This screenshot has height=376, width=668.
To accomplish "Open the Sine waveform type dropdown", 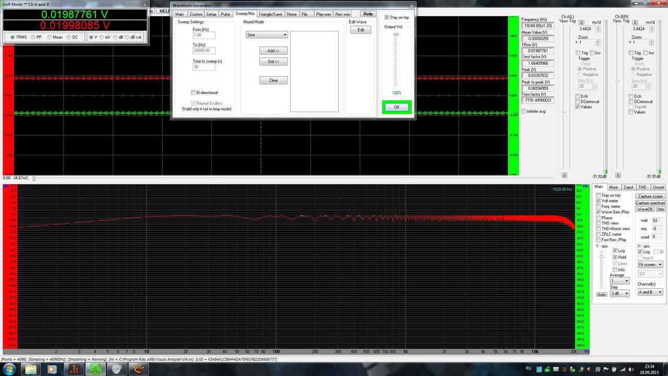I will point(267,35).
